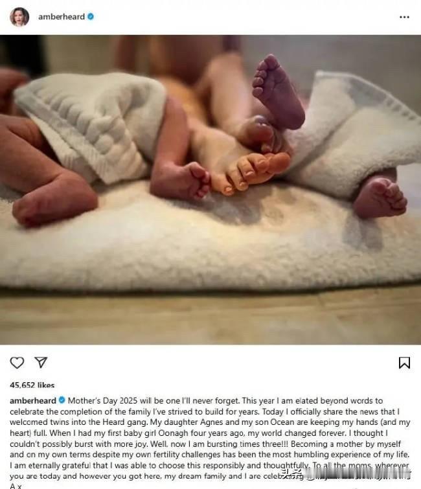
Task: Share the post using paper plane icon
Action: coord(41,363)
